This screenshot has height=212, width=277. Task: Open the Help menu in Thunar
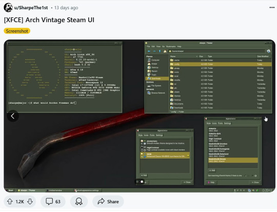(x=180, y=47)
